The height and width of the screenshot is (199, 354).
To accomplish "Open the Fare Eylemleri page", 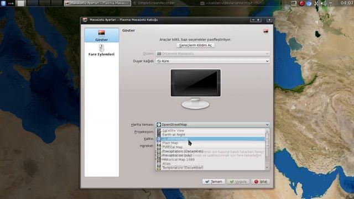I will [102, 50].
